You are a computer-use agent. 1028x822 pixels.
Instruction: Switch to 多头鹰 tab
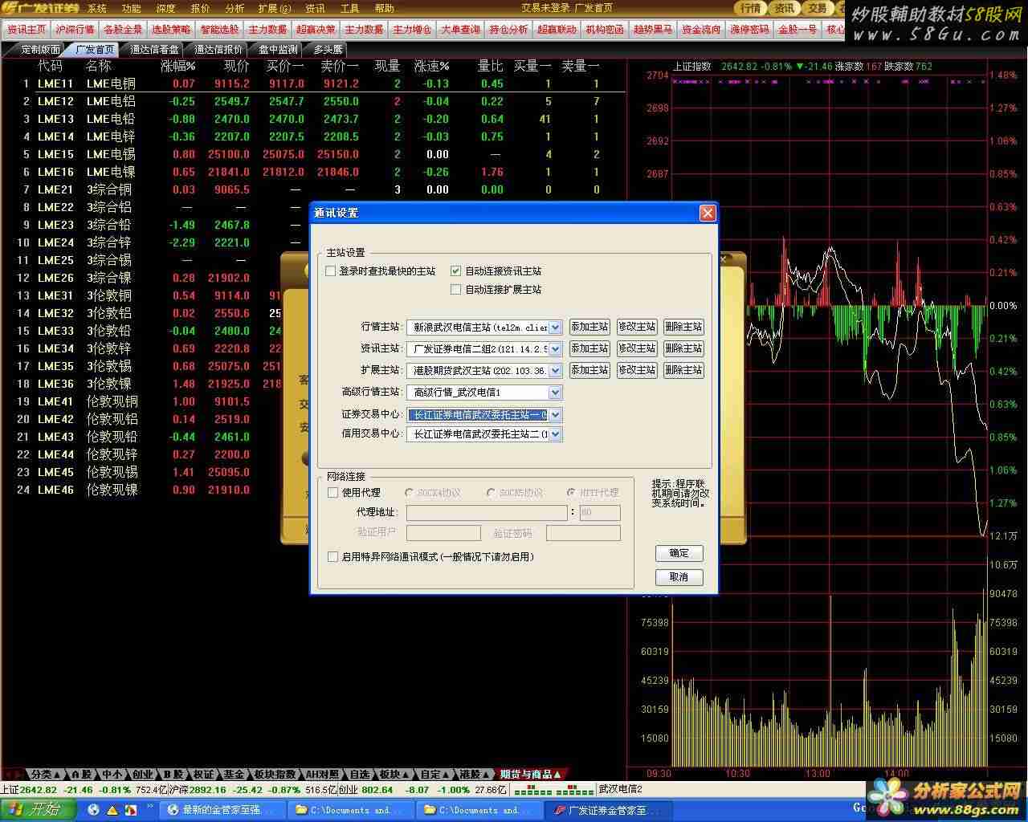(328, 49)
